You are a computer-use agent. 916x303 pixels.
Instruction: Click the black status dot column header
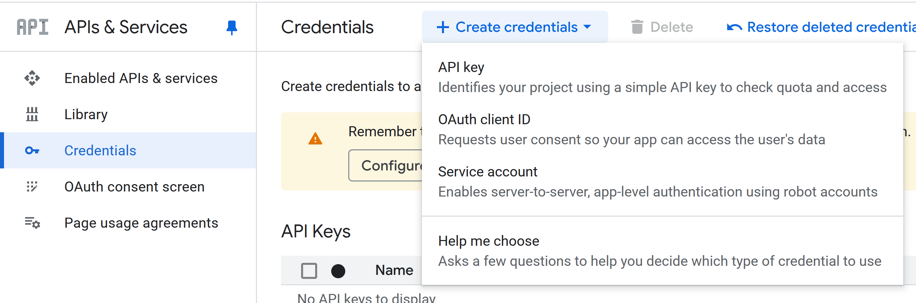click(338, 271)
